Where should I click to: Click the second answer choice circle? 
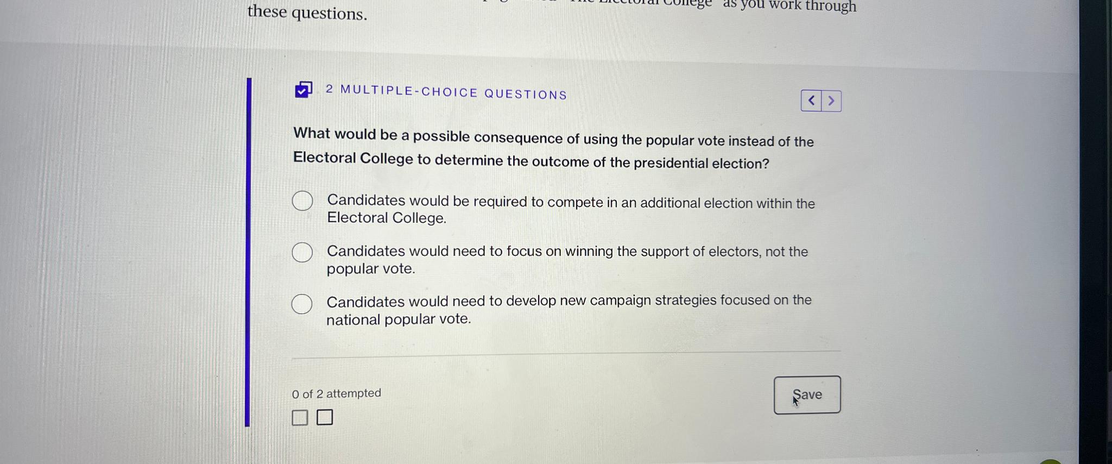tap(302, 252)
